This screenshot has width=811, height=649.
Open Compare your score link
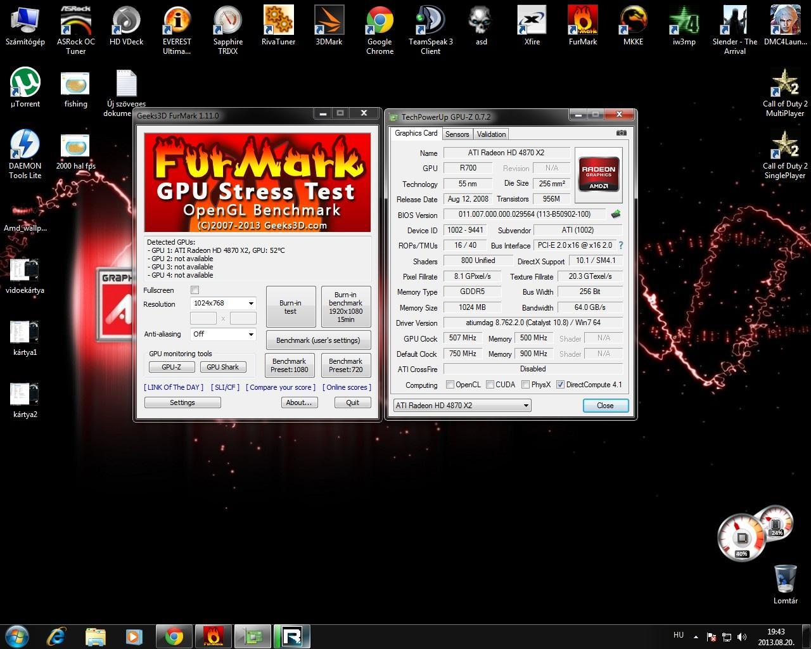pyautogui.click(x=281, y=387)
